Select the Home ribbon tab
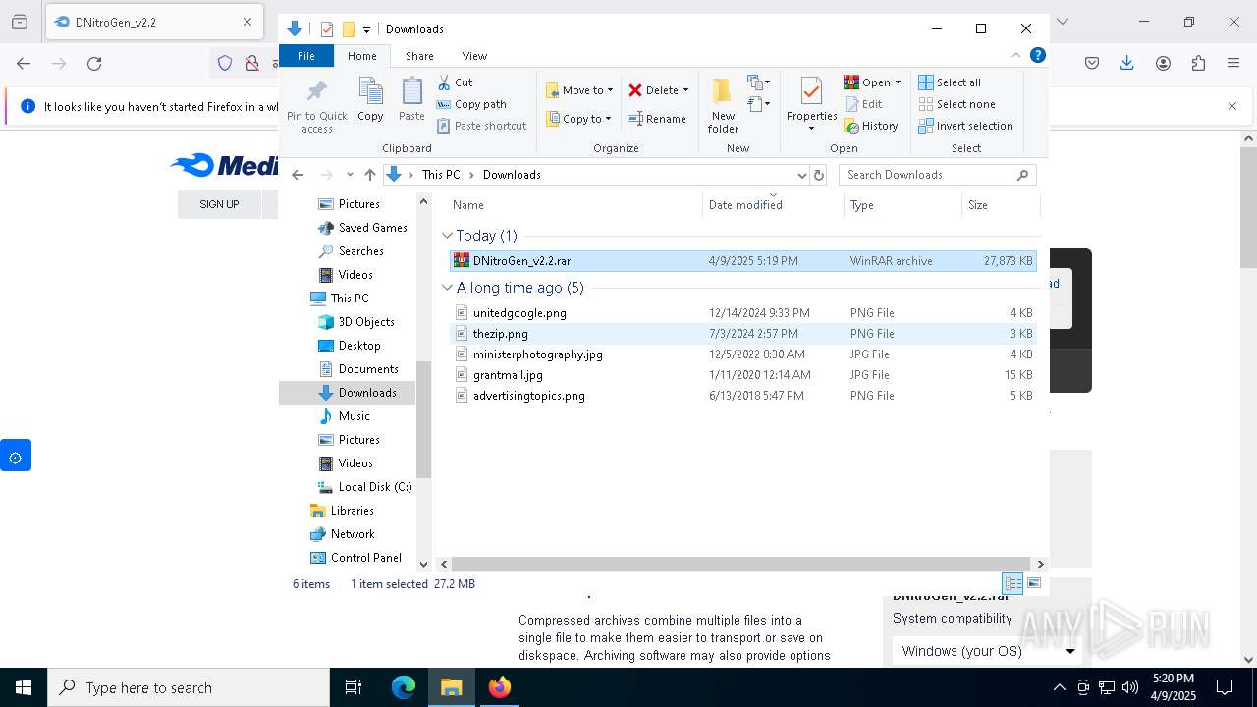This screenshot has width=1257, height=707. pyautogui.click(x=361, y=56)
